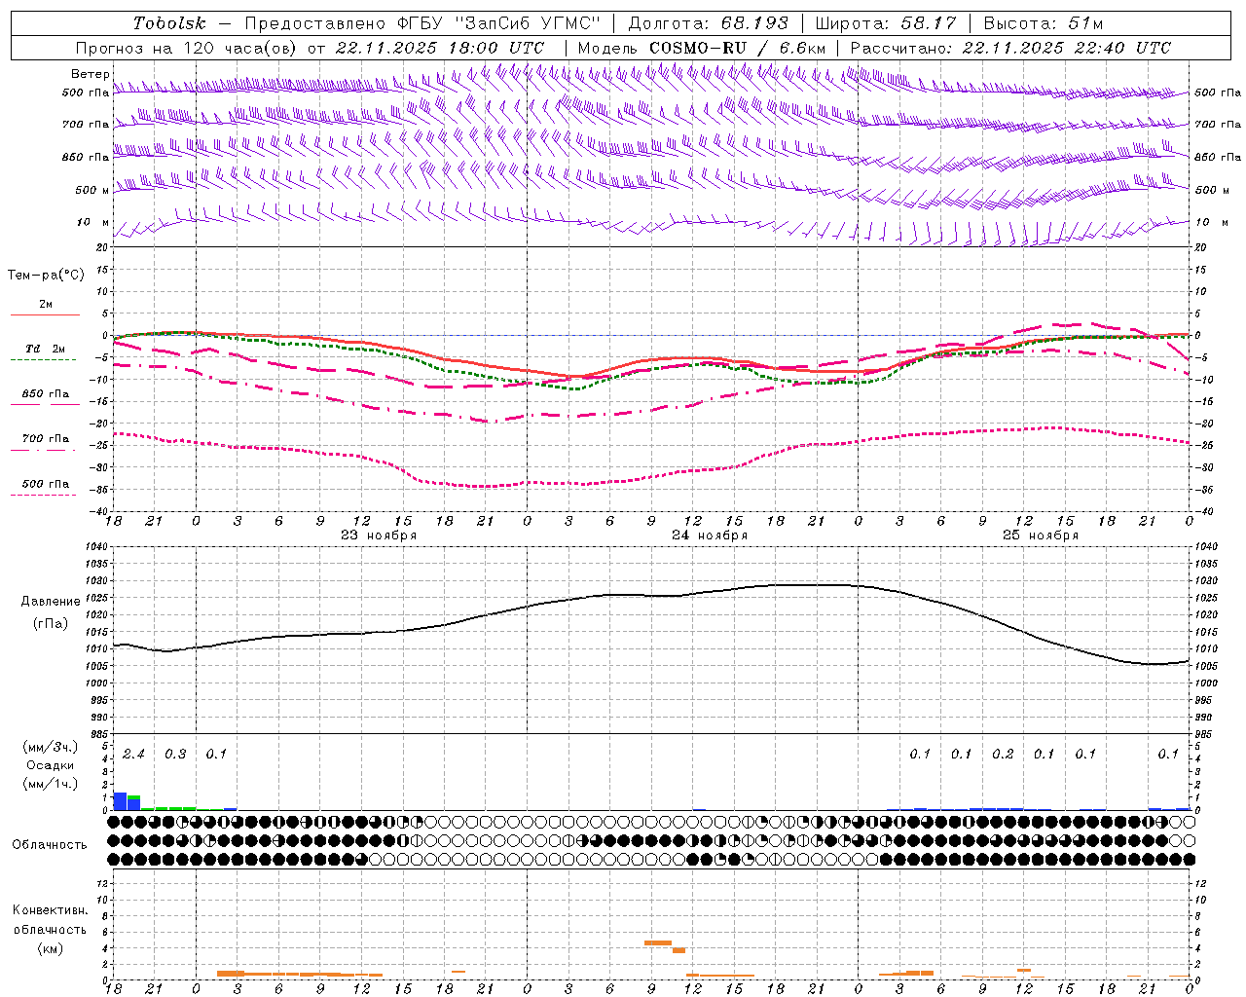Click the 'Td 2м' dew point legend entry
The height and width of the screenshot is (997, 1246).
point(46,349)
